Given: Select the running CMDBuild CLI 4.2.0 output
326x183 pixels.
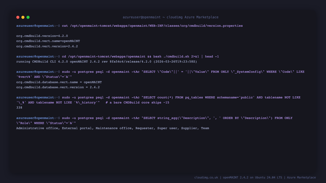Looking at the screenshot, I should point(107,62).
